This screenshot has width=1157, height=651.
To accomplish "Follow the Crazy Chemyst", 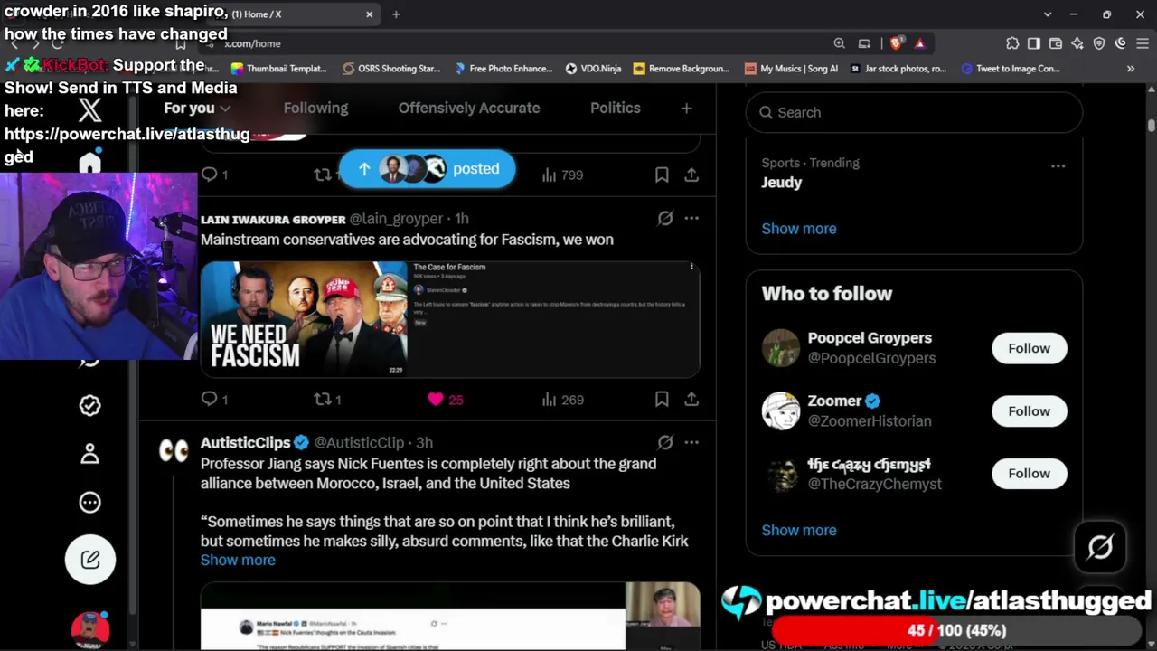I will coord(1029,474).
